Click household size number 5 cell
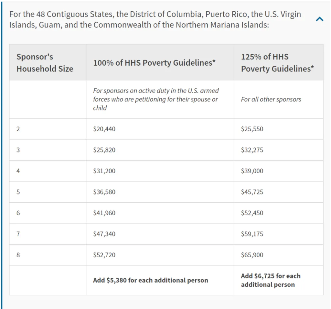 [x=18, y=192]
